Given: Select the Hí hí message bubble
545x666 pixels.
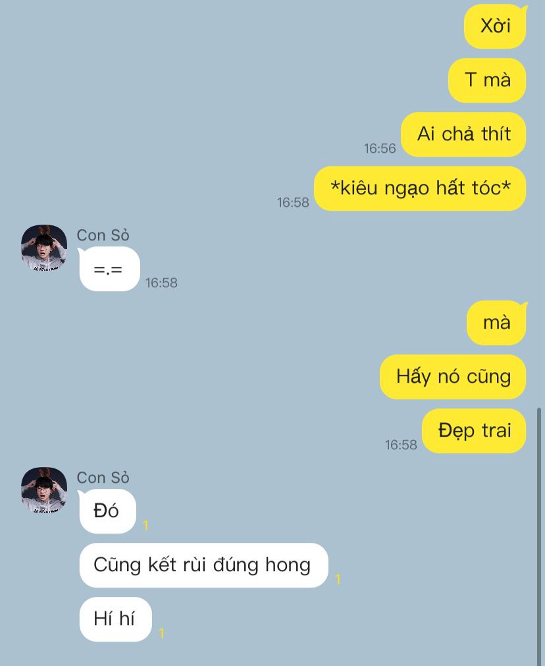Looking at the screenshot, I should click(115, 619).
